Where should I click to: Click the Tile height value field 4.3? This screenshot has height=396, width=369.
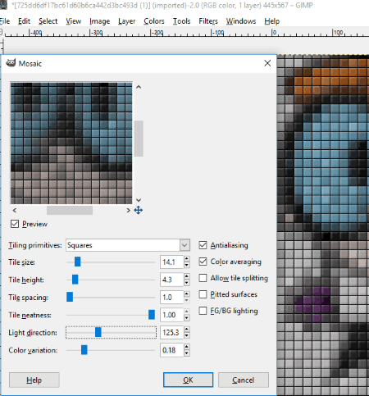point(171,280)
